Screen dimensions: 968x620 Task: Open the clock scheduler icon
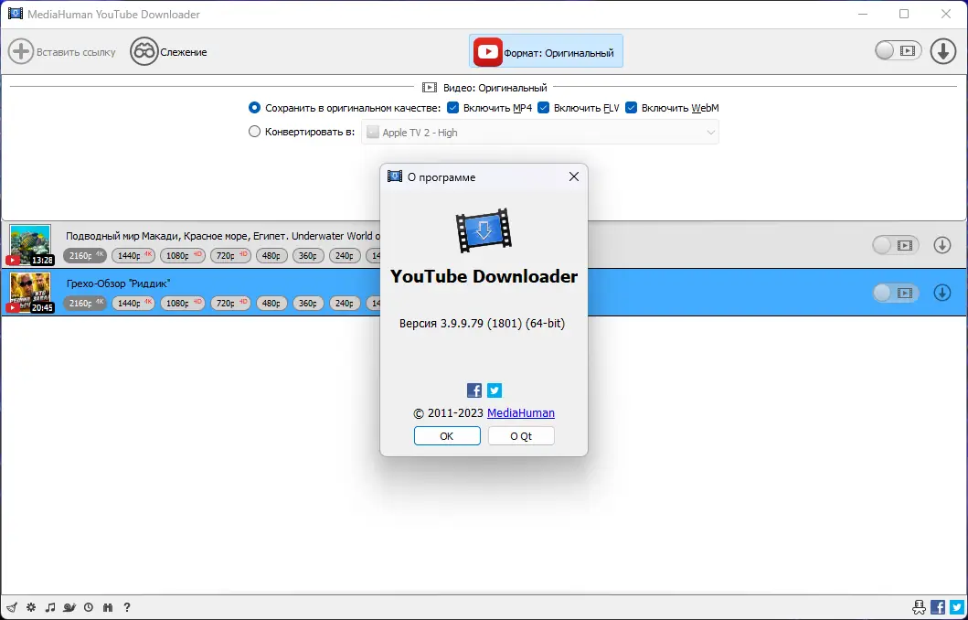(88, 607)
